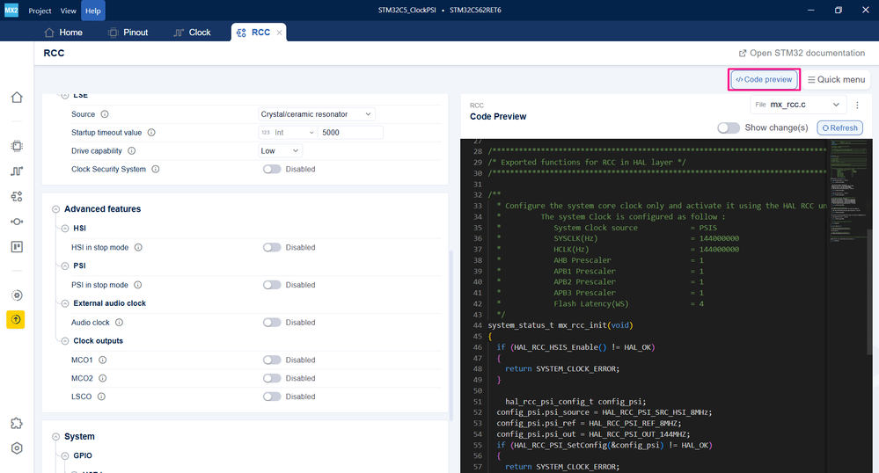This screenshot has height=473, width=879.
Task: Enable HSI in stop mode toggle
Action: coord(272,247)
